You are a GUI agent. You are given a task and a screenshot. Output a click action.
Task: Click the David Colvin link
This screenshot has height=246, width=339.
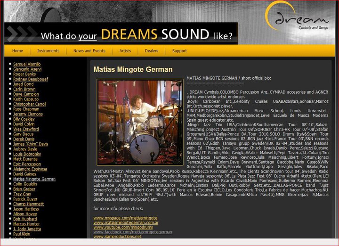24,124
